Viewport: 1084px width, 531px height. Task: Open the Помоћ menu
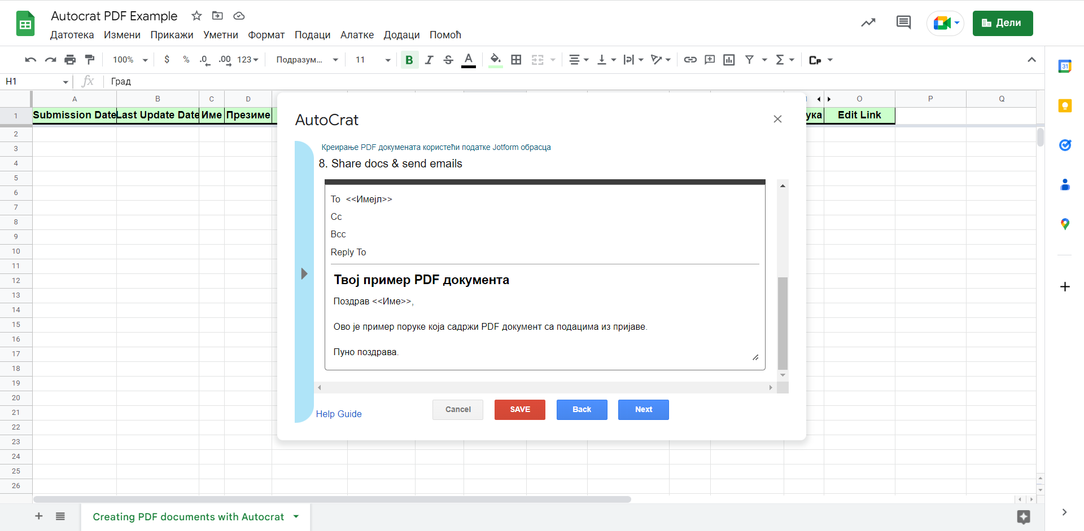445,35
